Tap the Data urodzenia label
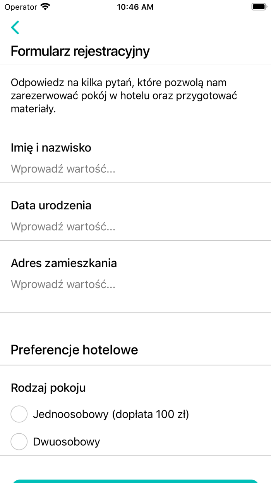 pos(51,205)
